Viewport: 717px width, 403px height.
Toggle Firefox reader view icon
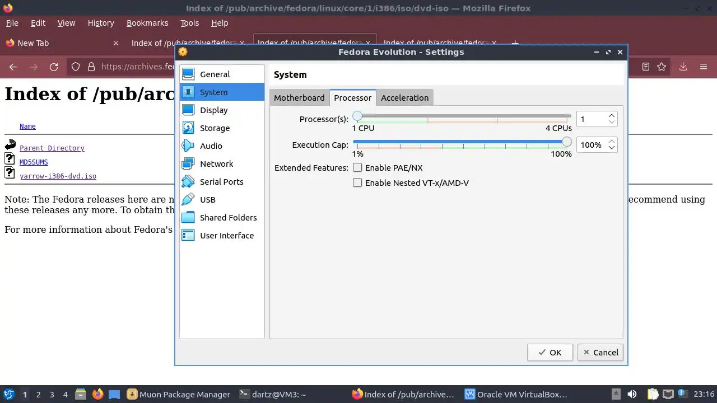point(646,67)
